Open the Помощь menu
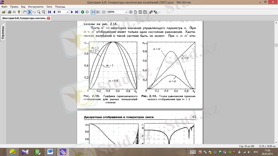278x156 pixels. point(60,7)
